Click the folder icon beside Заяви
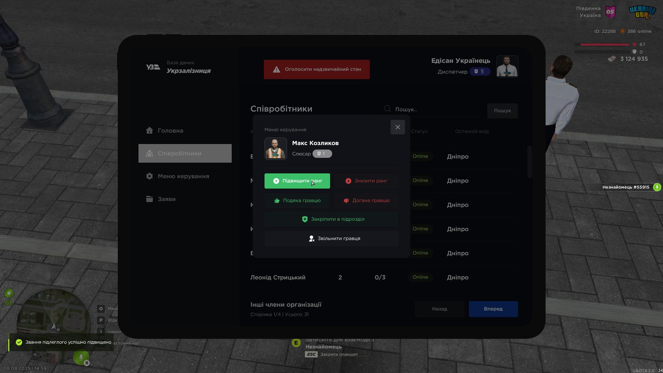 [x=149, y=199]
